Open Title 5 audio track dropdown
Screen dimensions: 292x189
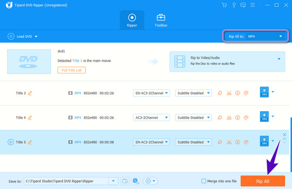tap(151, 142)
